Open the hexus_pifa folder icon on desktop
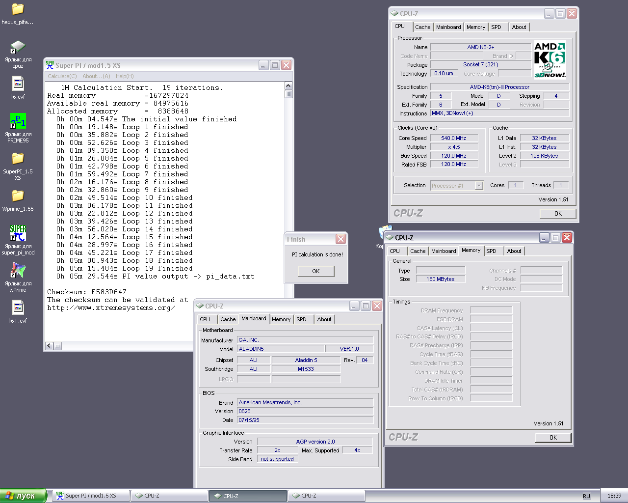 (x=18, y=9)
